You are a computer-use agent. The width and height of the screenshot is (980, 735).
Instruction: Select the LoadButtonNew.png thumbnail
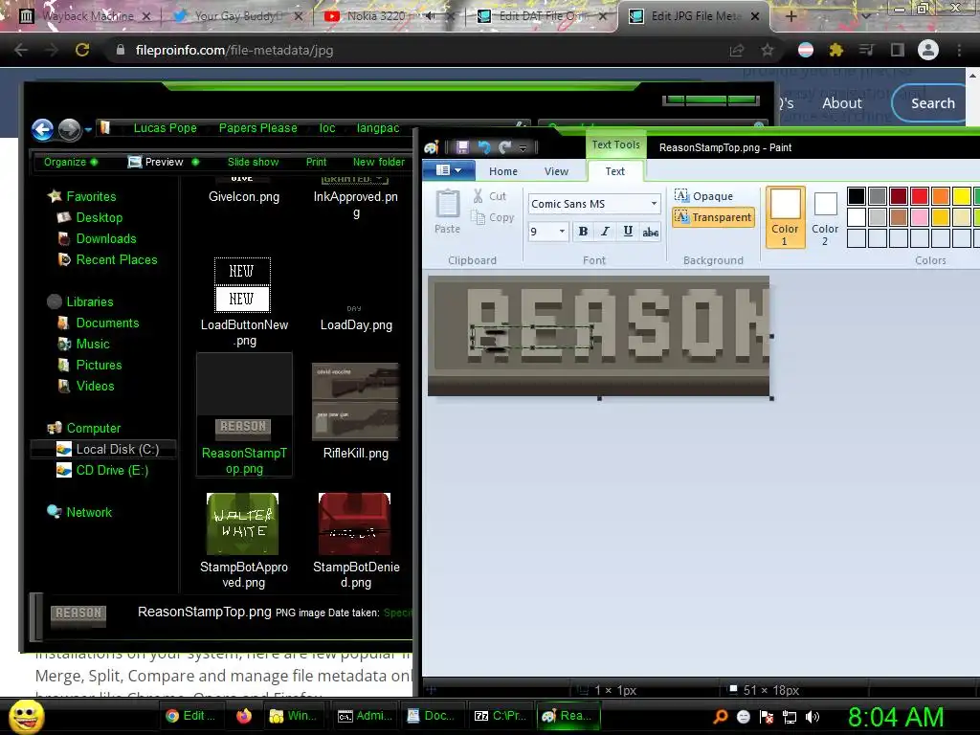242,284
